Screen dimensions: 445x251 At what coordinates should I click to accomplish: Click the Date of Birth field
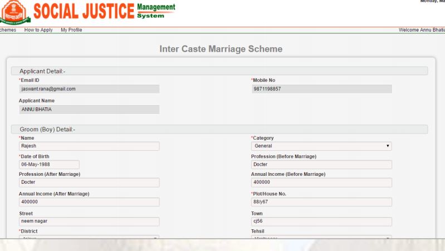point(49,165)
